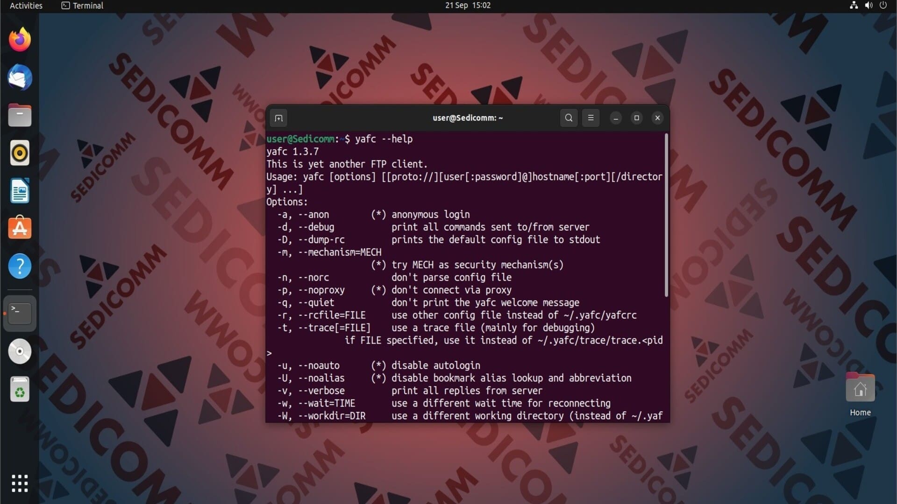The image size is (897, 504).
Task: Open the Activities overview
Action: pos(26,6)
